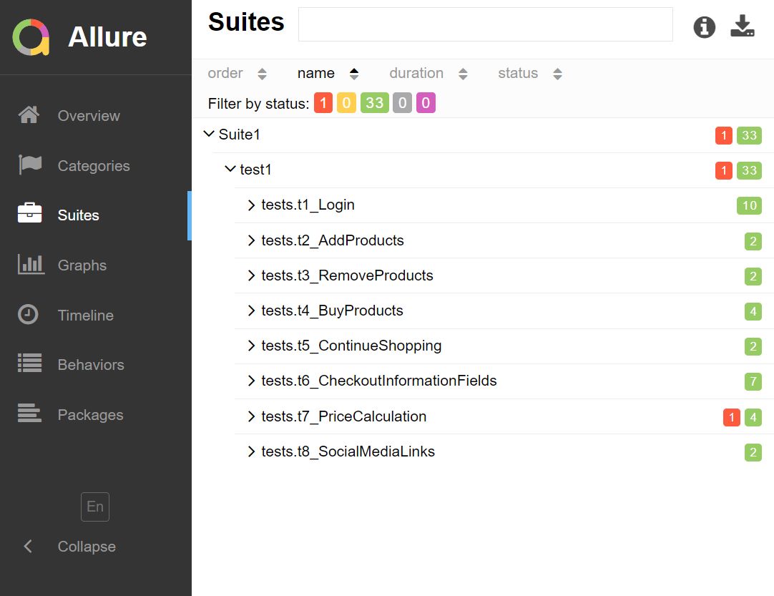
Task: Collapse the Suite1 tree node
Action: pos(209,133)
